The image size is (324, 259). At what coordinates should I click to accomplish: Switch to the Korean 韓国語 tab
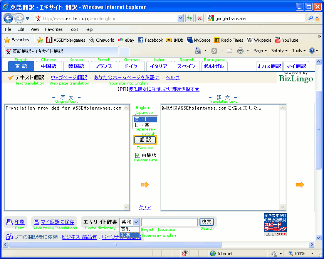point(76,66)
